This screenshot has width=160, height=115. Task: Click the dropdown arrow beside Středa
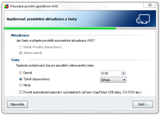point(124,80)
